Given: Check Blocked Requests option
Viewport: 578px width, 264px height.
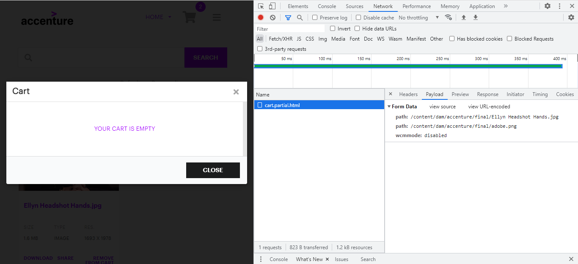Looking at the screenshot, I should (509, 38).
